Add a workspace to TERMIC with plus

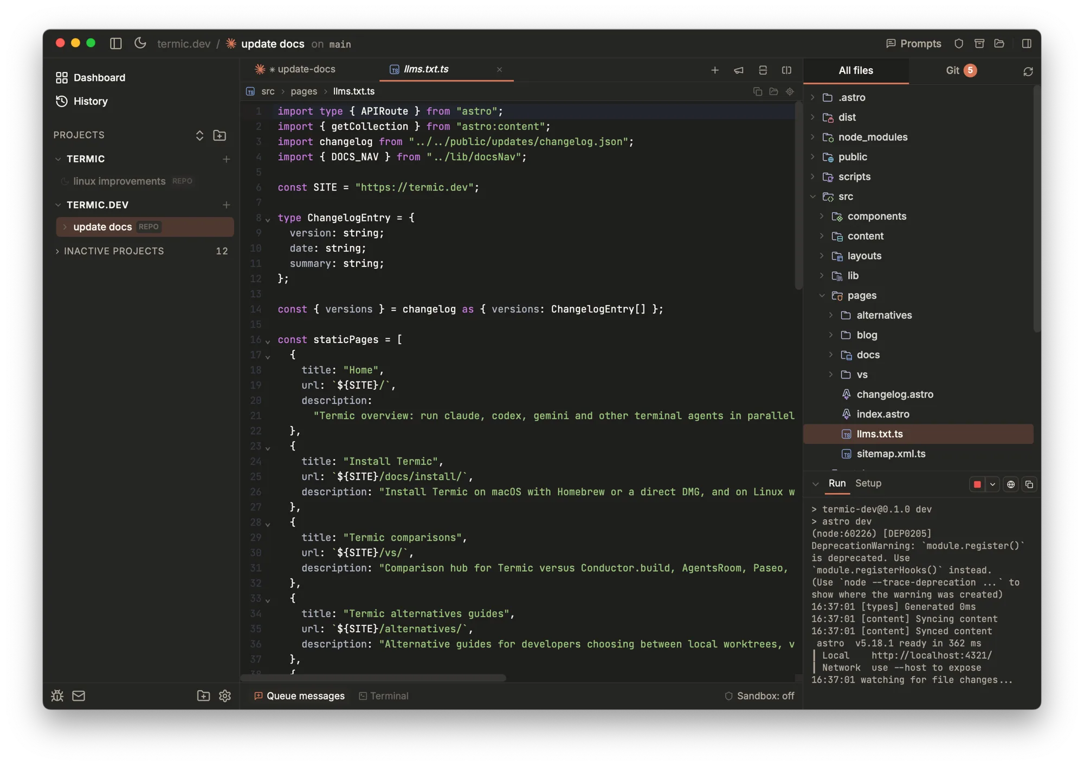pyautogui.click(x=226, y=159)
